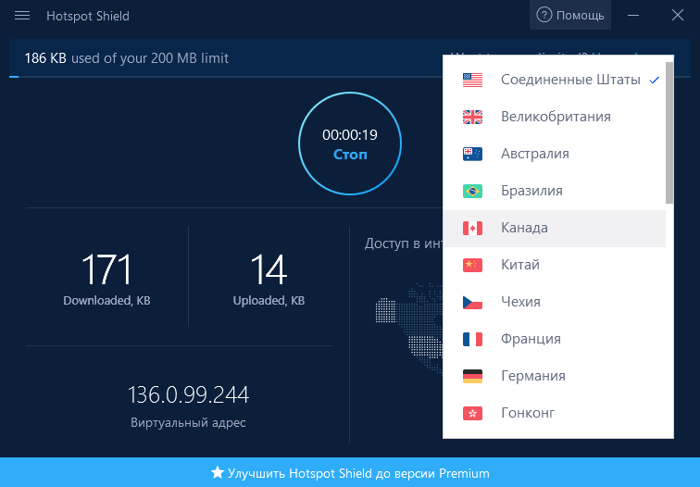Click the 14 Uploaded, KB value
Image resolution: width=700 pixels, height=487 pixels.
[x=269, y=269]
